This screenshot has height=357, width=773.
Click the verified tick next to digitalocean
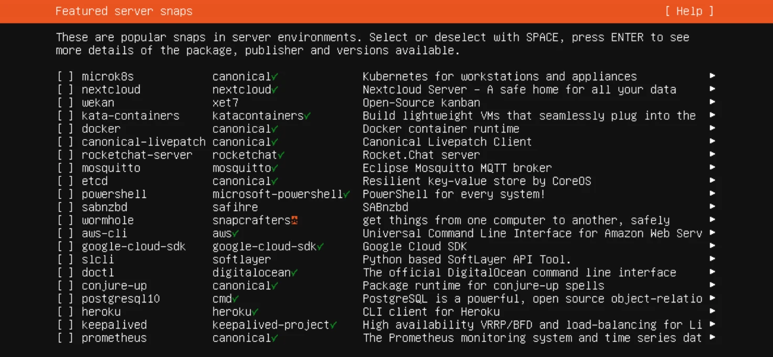[x=294, y=273]
